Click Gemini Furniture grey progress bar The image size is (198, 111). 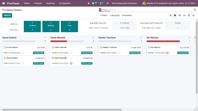115,41
